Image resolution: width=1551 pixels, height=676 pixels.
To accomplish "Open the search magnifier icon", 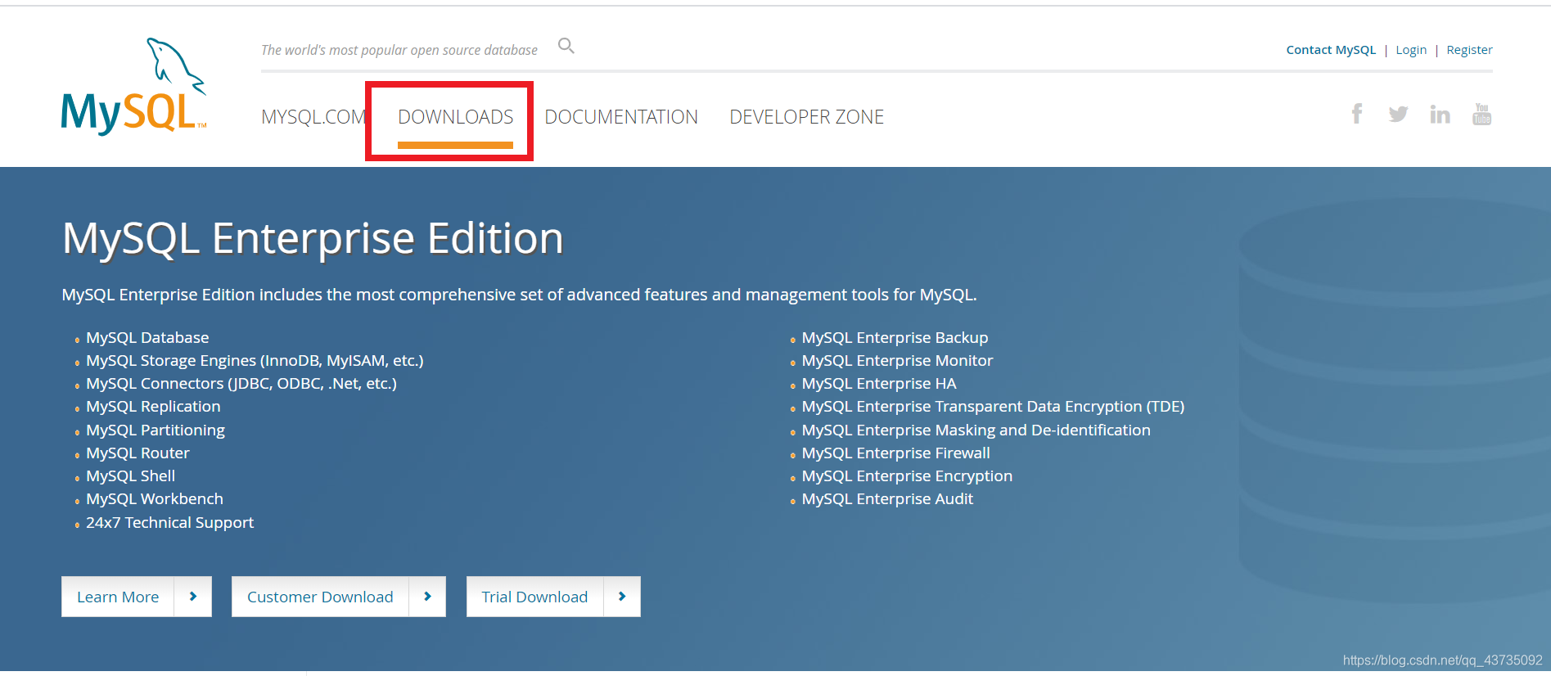I will (566, 46).
